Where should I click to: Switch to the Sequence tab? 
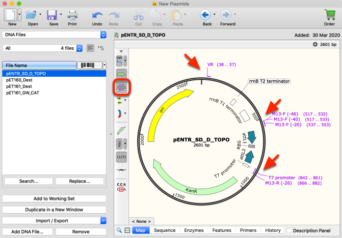165,230
